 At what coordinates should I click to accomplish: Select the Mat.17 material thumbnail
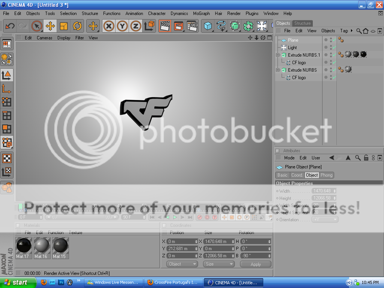pos(24,246)
